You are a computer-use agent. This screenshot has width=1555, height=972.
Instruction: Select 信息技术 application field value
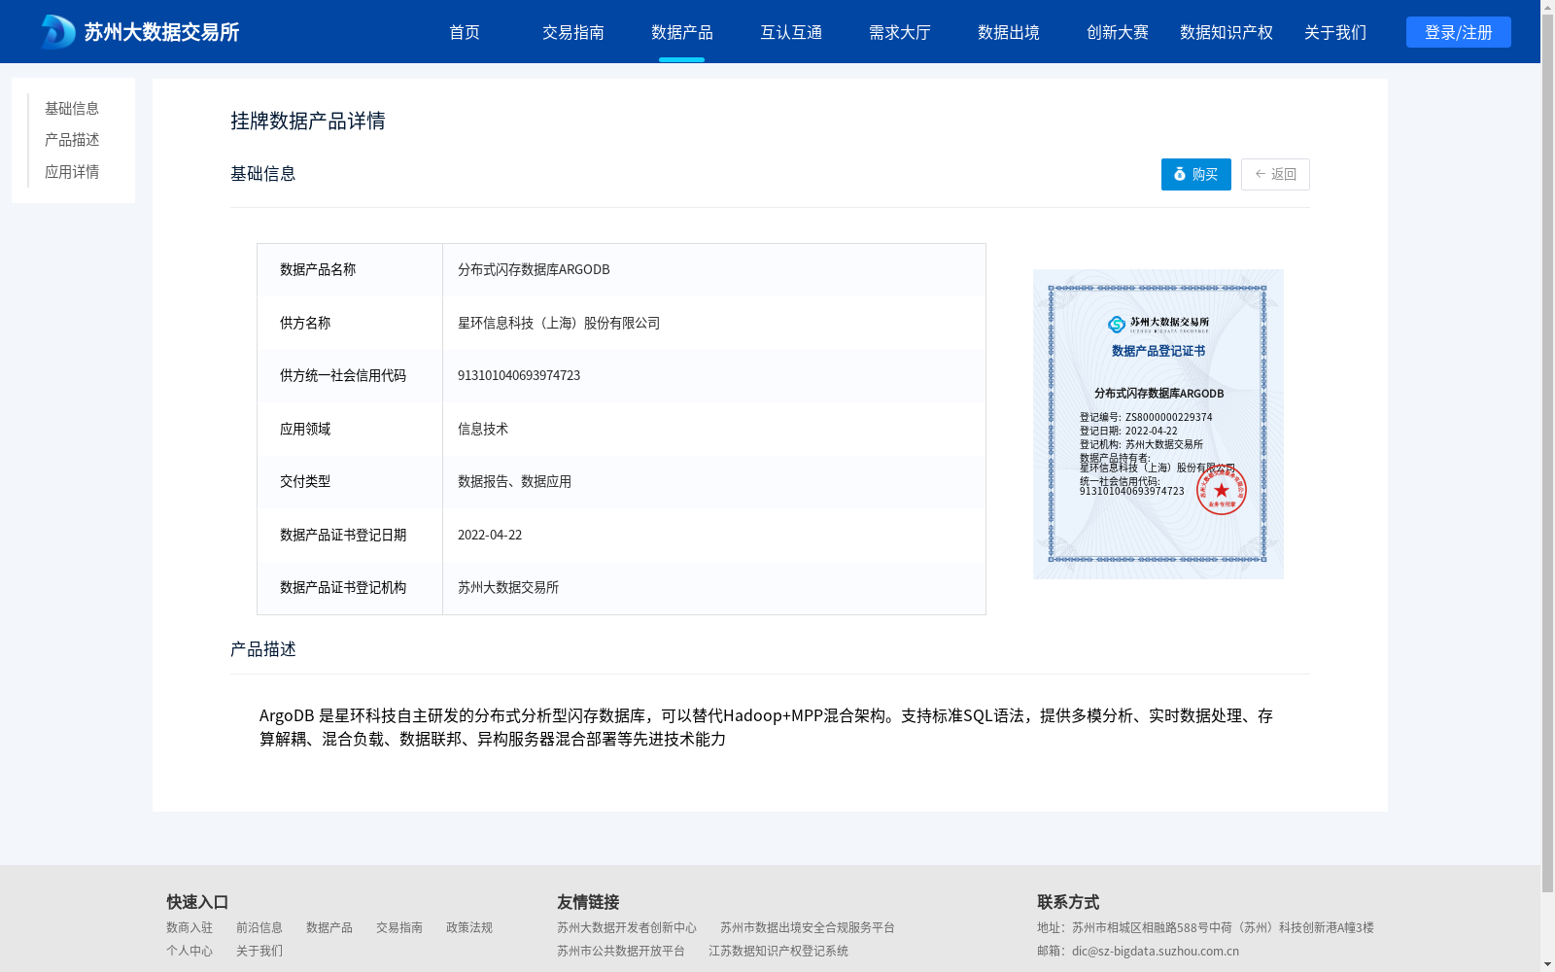coord(483,429)
